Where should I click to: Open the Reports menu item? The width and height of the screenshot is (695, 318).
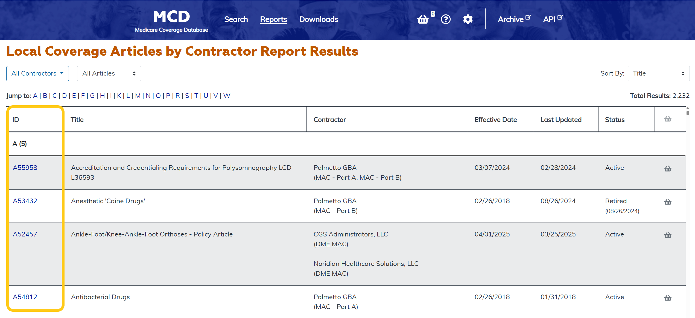273,19
